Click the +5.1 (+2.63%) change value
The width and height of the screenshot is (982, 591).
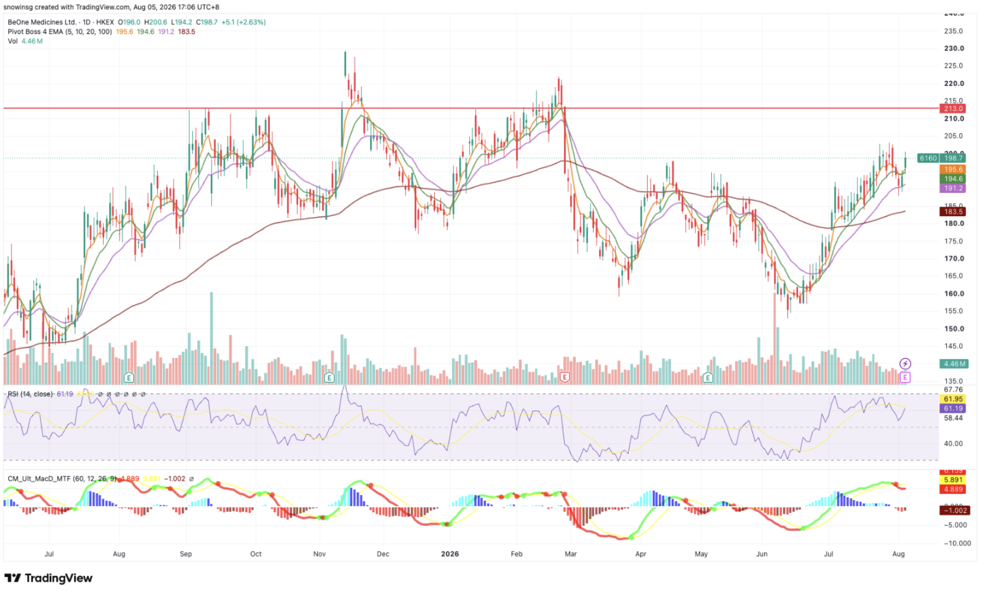click(x=244, y=22)
